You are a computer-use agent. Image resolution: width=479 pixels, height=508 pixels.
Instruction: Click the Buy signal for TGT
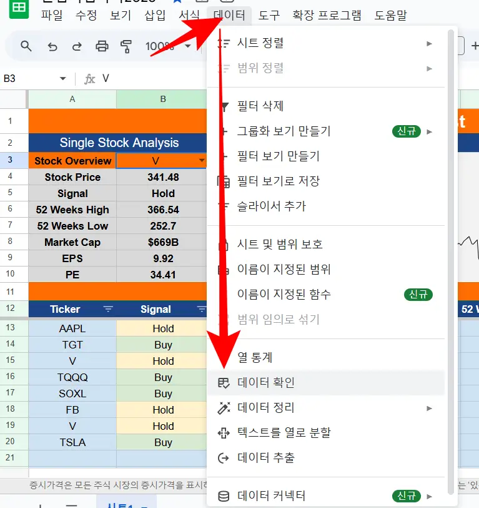[x=161, y=345]
